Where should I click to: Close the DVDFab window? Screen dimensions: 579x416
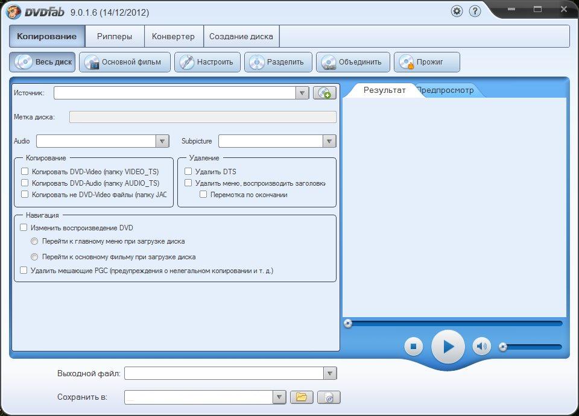[564, 9]
